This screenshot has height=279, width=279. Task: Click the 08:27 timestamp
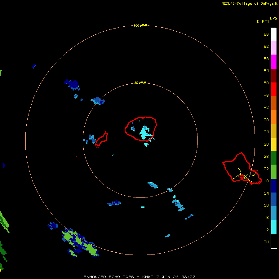click(188, 277)
